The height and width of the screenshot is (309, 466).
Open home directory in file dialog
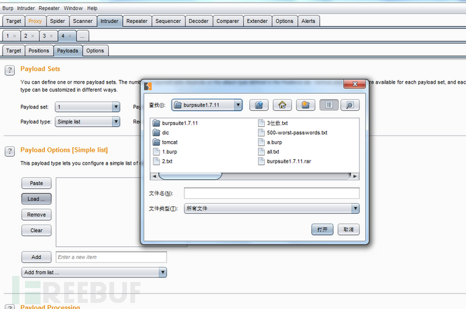(282, 105)
